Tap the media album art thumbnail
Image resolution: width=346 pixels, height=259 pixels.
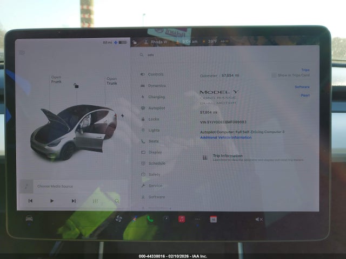pos(26,186)
